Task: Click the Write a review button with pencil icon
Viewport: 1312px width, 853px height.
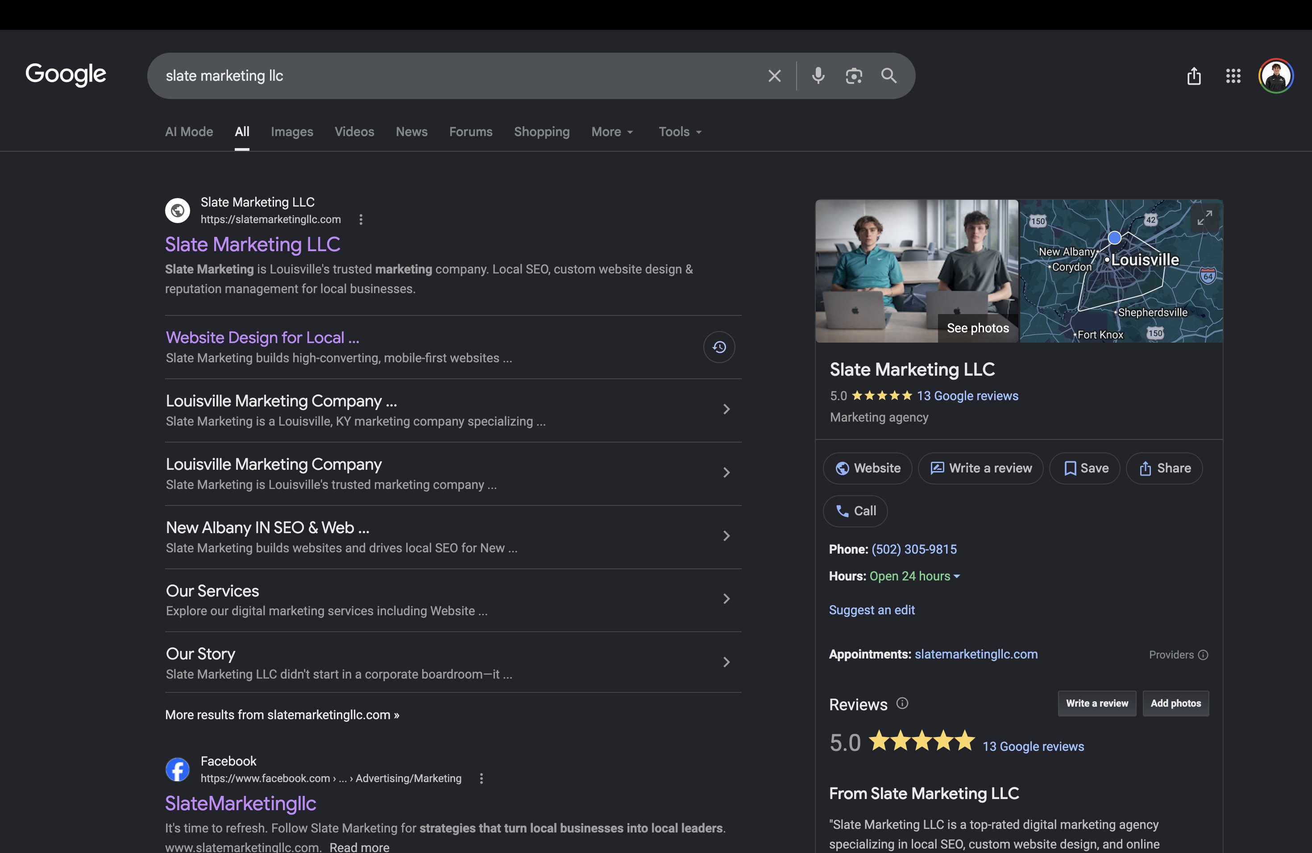Action: pyautogui.click(x=981, y=468)
